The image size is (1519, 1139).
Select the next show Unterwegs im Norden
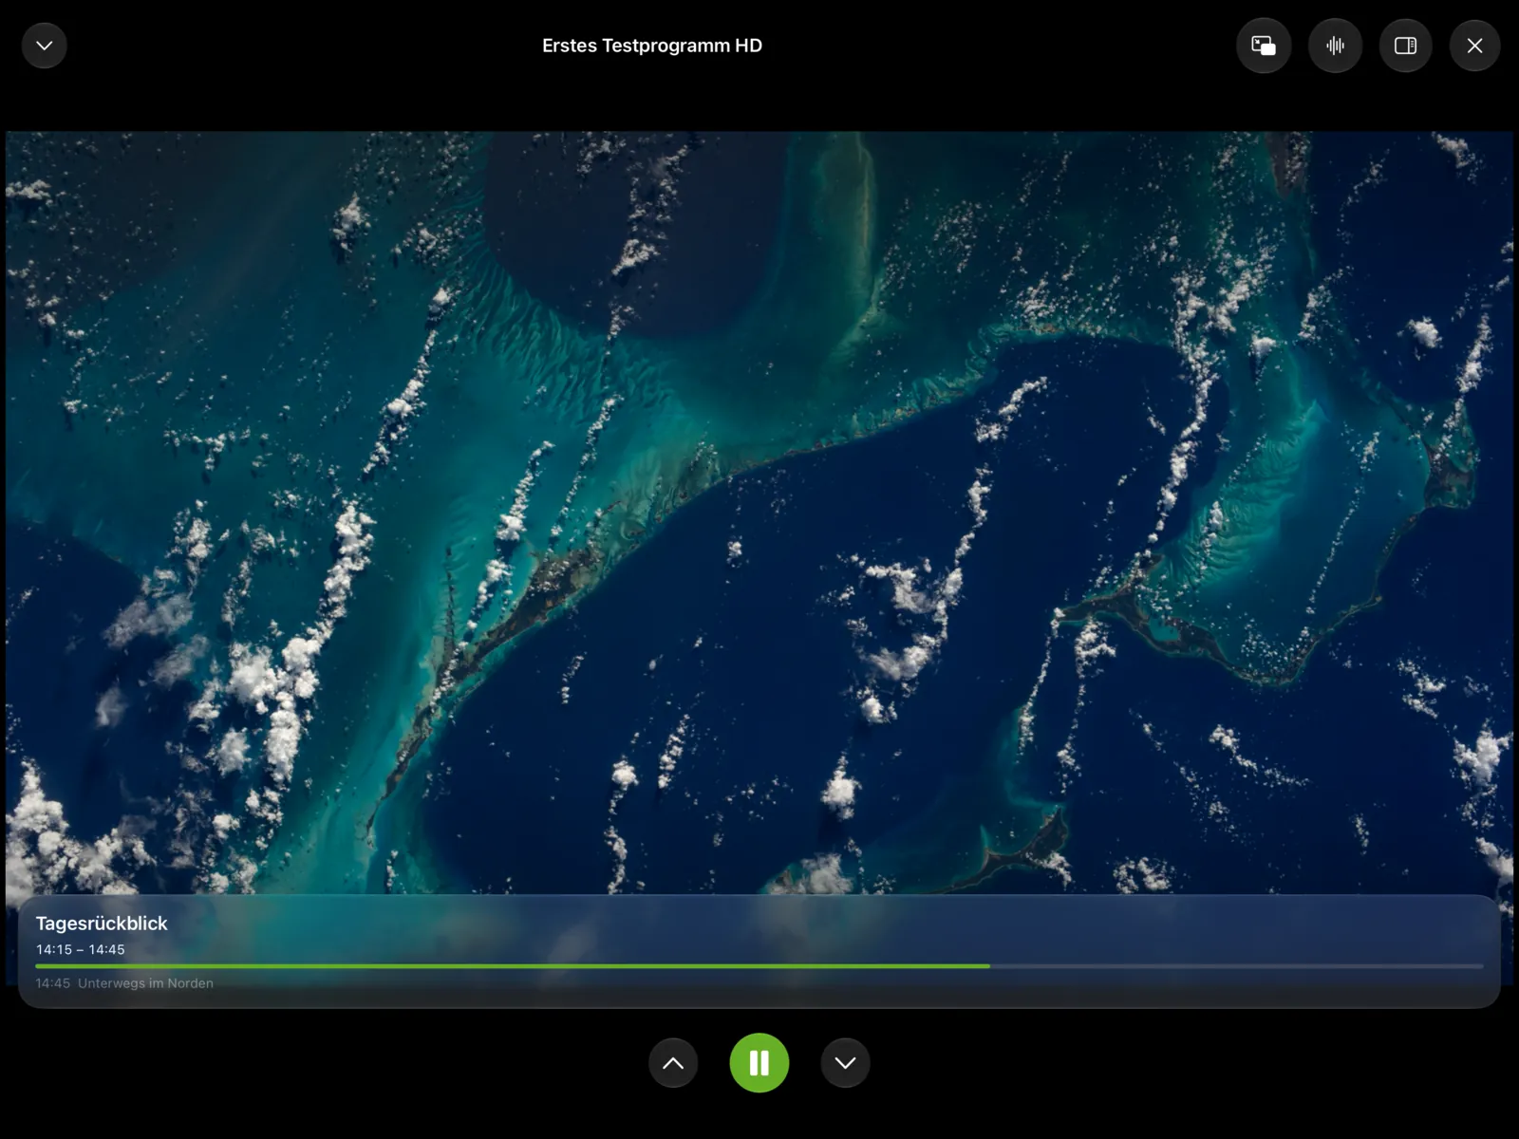tap(124, 983)
